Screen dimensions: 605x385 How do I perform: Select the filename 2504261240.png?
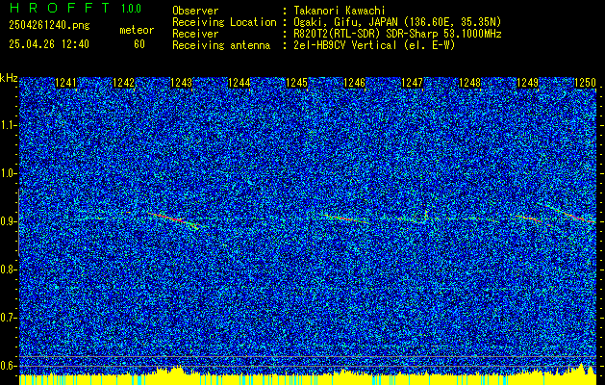tap(49, 26)
